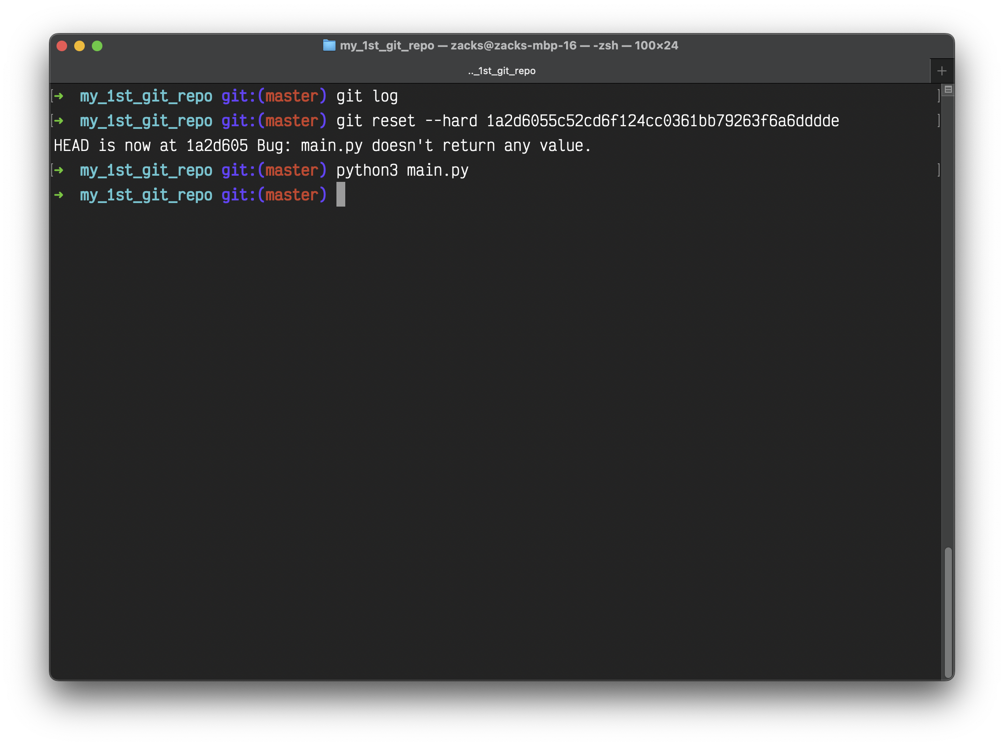The image size is (1004, 746).
Task: Click '(master)' branch label on last prompt
Action: coord(292,195)
